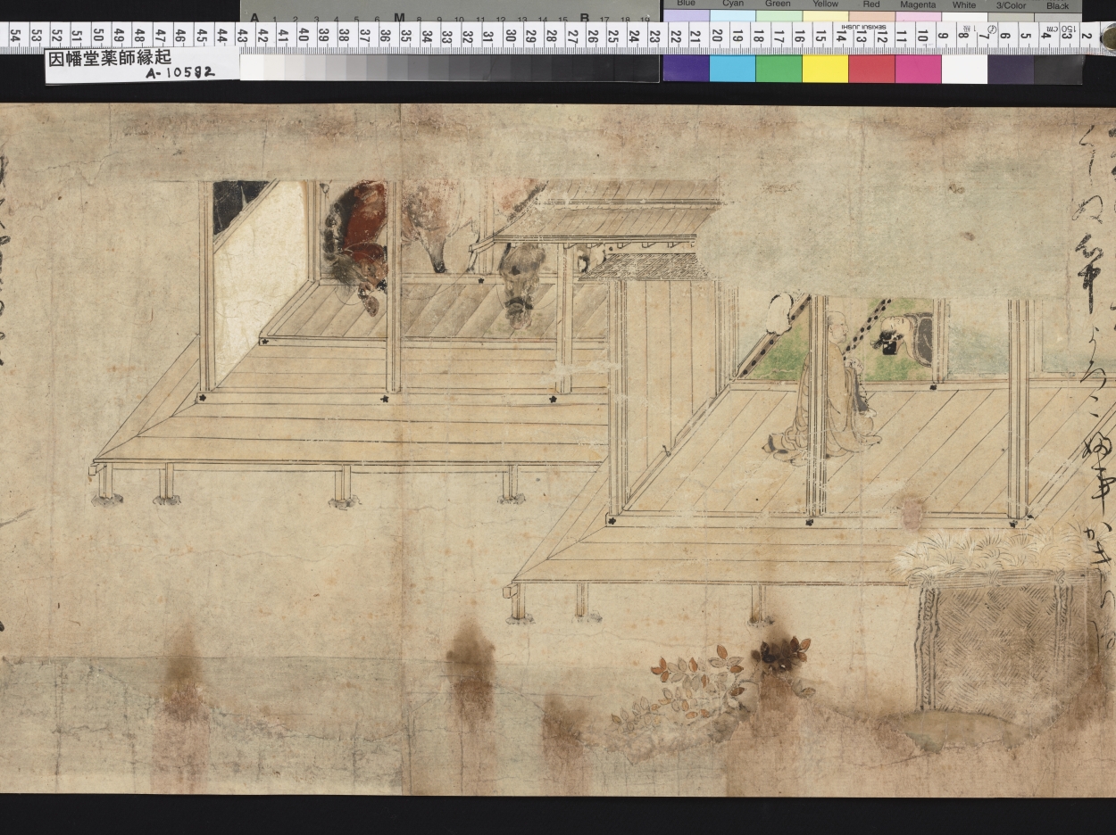Click the 'Magenta' label on the color chart
1116x835 pixels.
tap(918, 4)
